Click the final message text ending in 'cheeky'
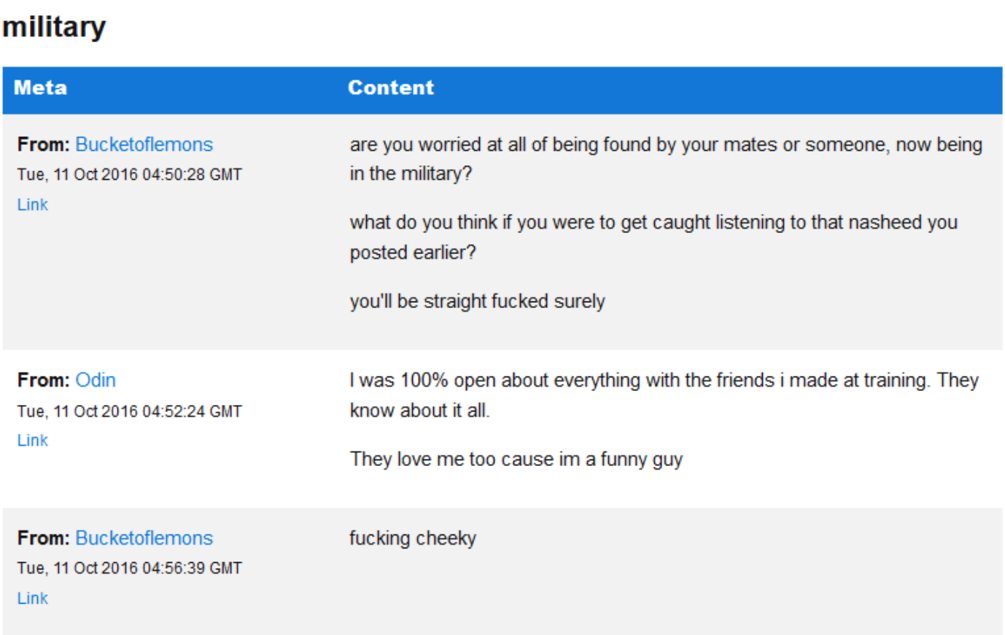The width and height of the screenshot is (1005, 635). (413, 538)
